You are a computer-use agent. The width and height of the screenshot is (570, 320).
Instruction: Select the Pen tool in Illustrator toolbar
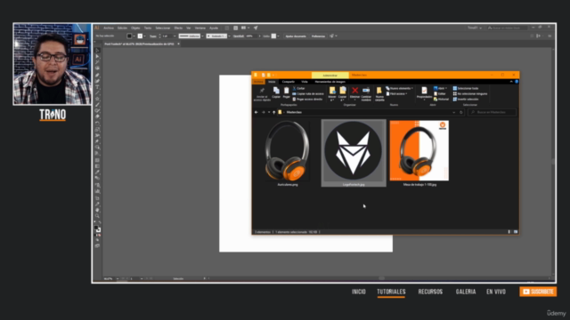click(97, 75)
